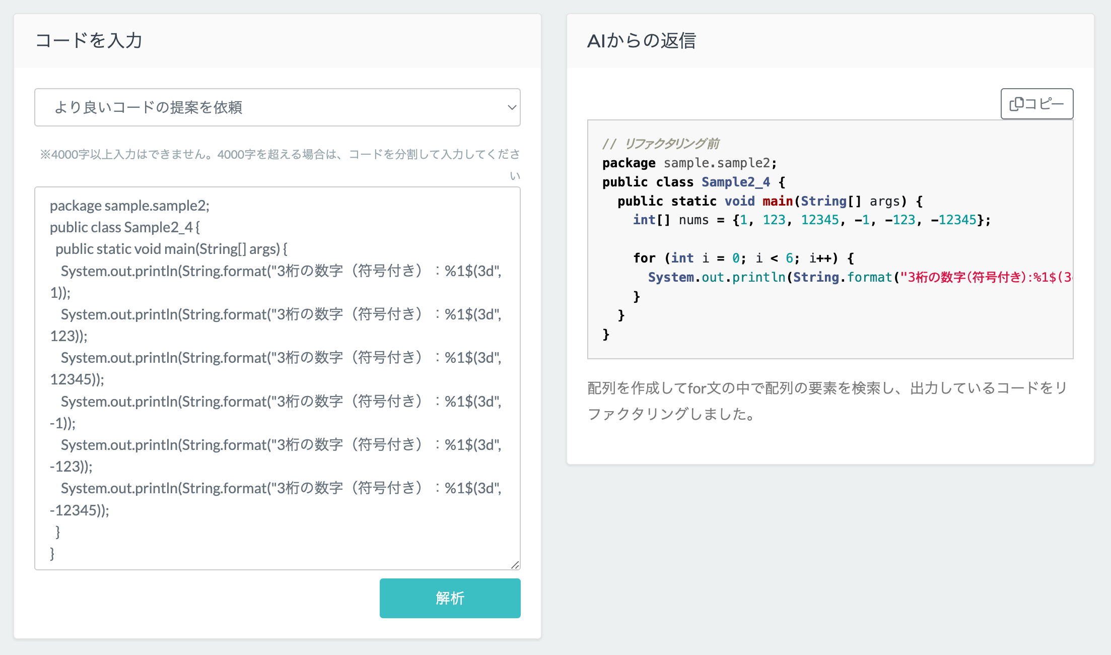
Task: Click the '123));' line in the input textarea
Action: click(69, 336)
